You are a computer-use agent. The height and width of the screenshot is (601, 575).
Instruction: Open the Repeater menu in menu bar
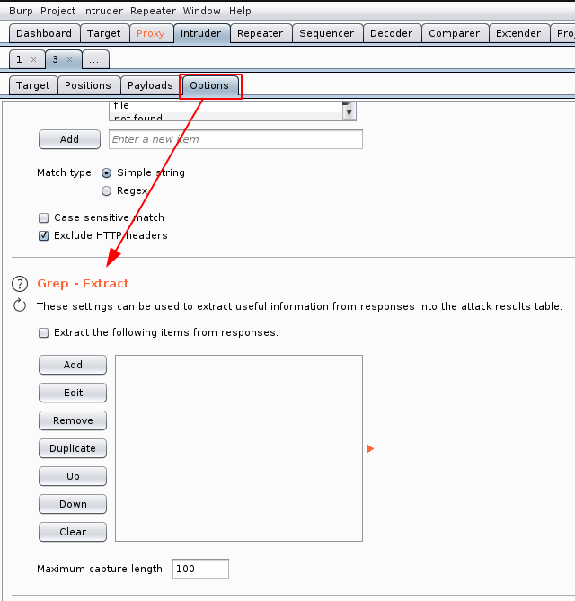tap(153, 11)
